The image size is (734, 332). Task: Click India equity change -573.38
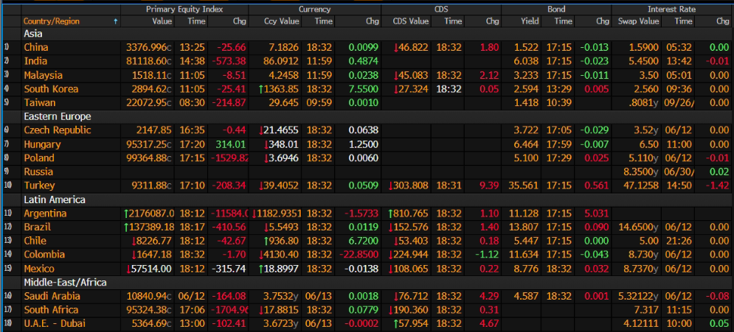click(229, 61)
